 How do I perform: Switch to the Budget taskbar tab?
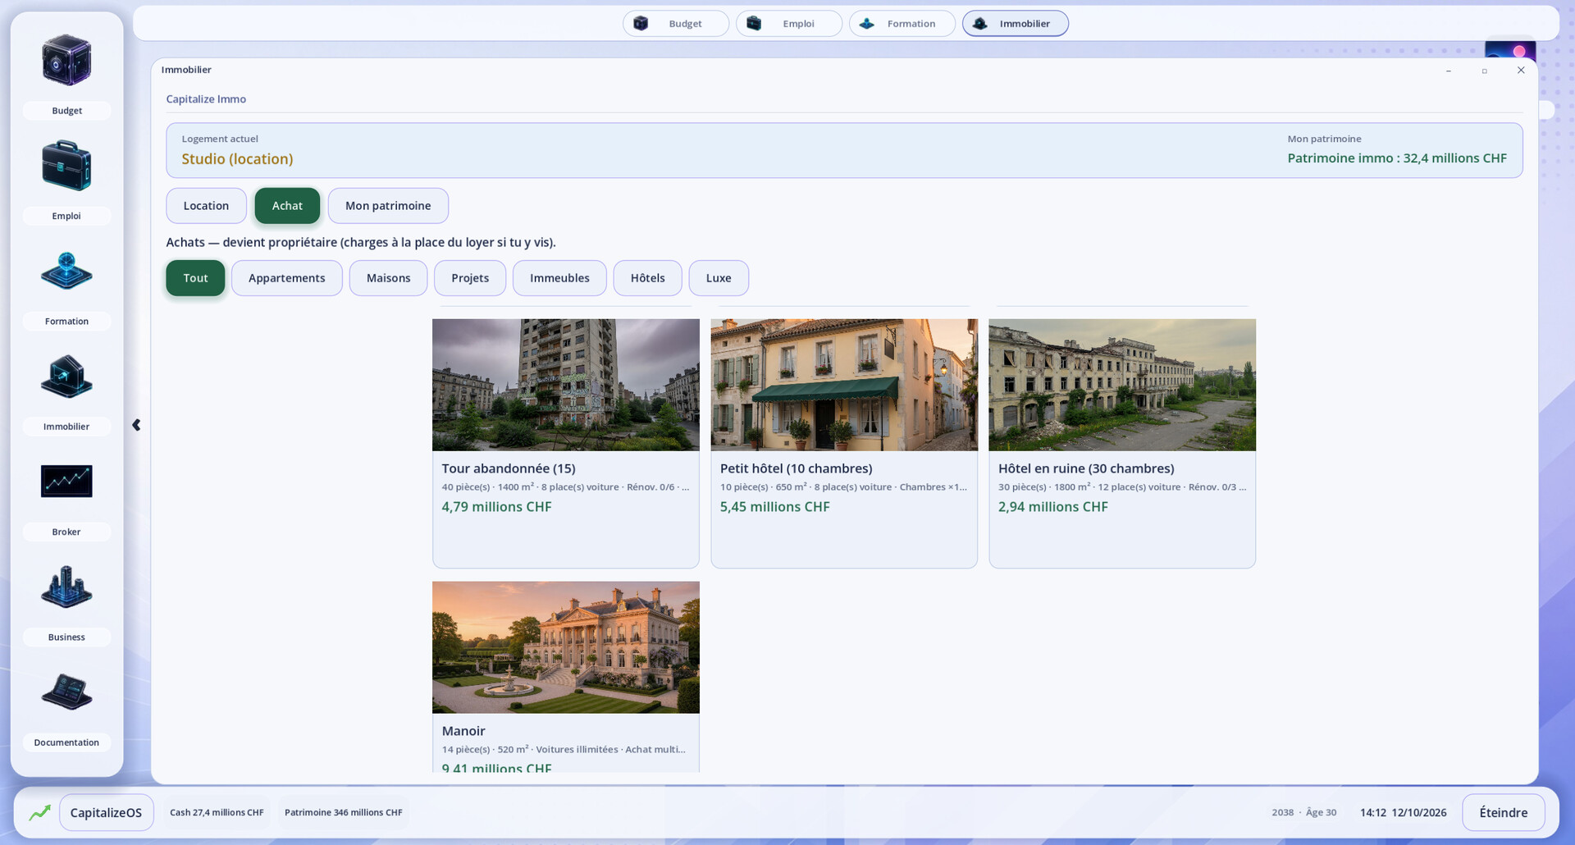675,24
